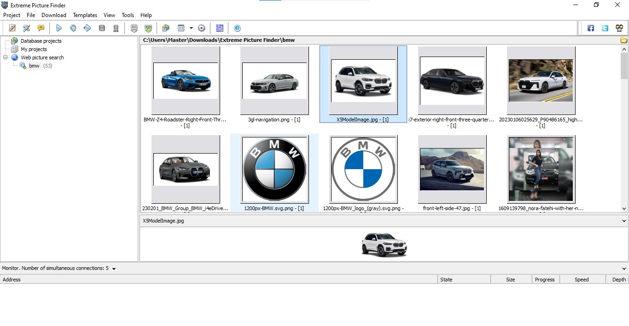Open the Templates menu
This screenshot has width=629, height=326.
pyautogui.click(x=85, y=15)
